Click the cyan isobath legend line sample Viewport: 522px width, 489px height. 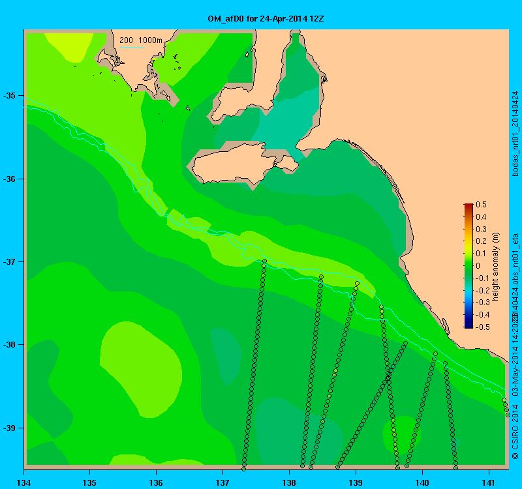[132, 48]
